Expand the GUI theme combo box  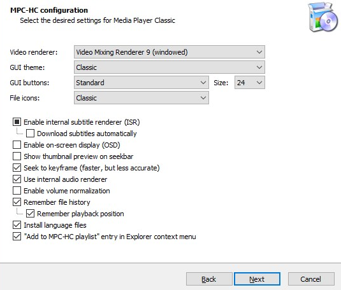tap(170, 67)
